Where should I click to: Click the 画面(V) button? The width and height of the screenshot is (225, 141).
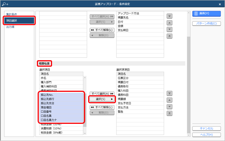[206, 13]
